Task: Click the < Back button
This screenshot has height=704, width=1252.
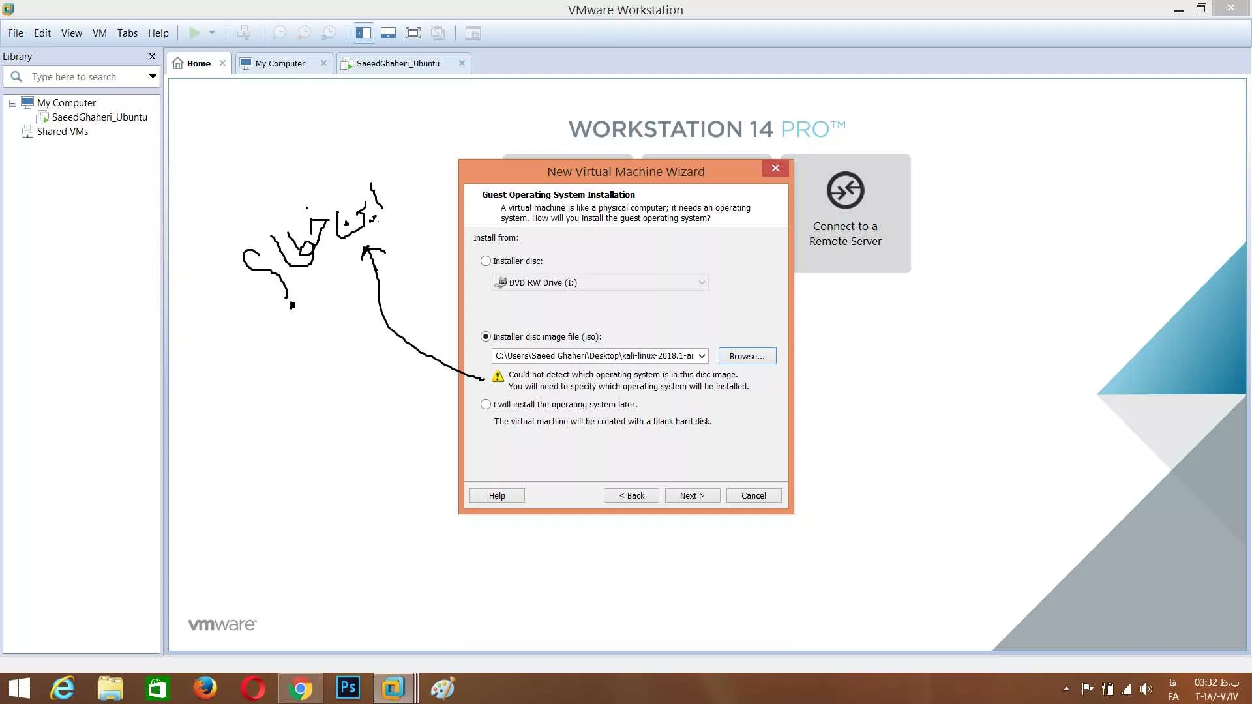Action: click(x=631, y=495)
